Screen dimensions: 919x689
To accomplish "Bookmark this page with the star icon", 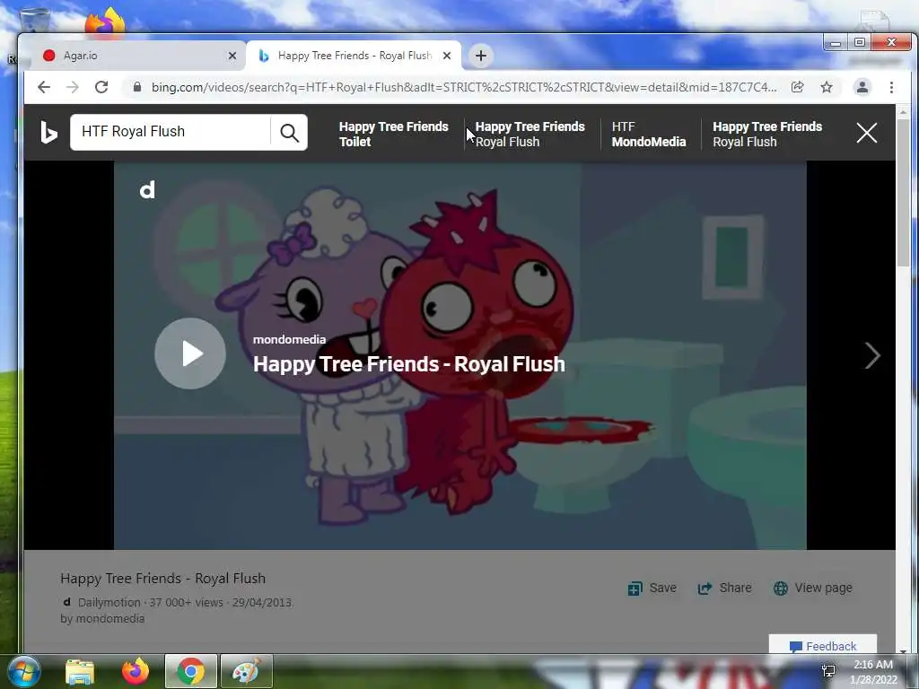I will [827, 87].
